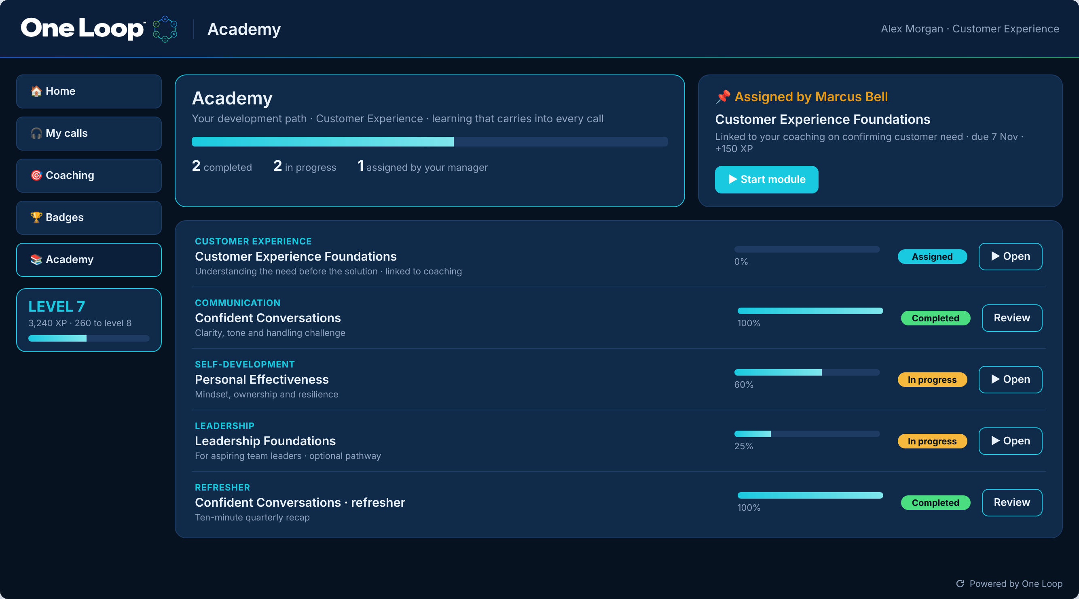Open the Badges section

[89, 218]
